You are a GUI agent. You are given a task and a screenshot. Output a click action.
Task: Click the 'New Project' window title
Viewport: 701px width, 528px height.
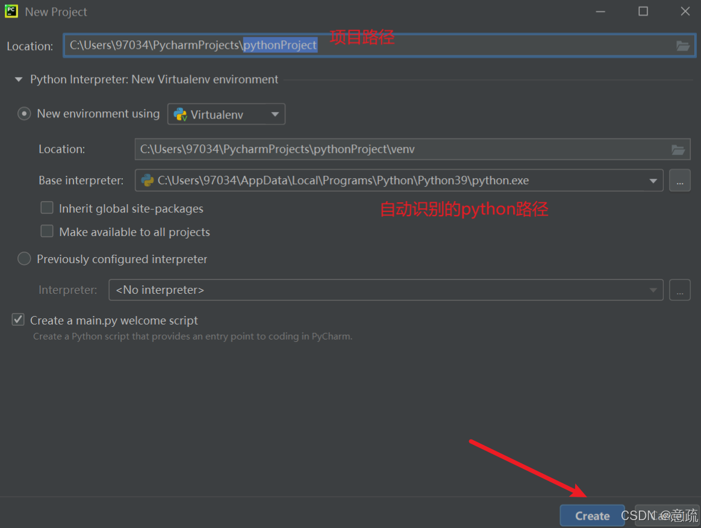(56, 12)
